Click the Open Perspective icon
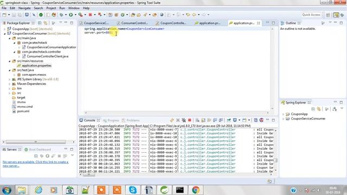Image resolution: width=347 pixels, height=195 pixels. tap(328, 15)
